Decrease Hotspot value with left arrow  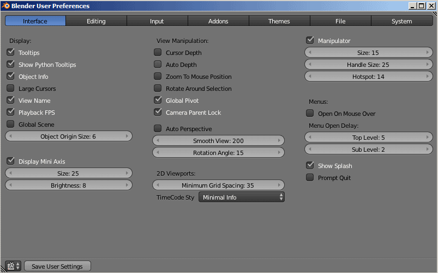click(x=310, y=77)
